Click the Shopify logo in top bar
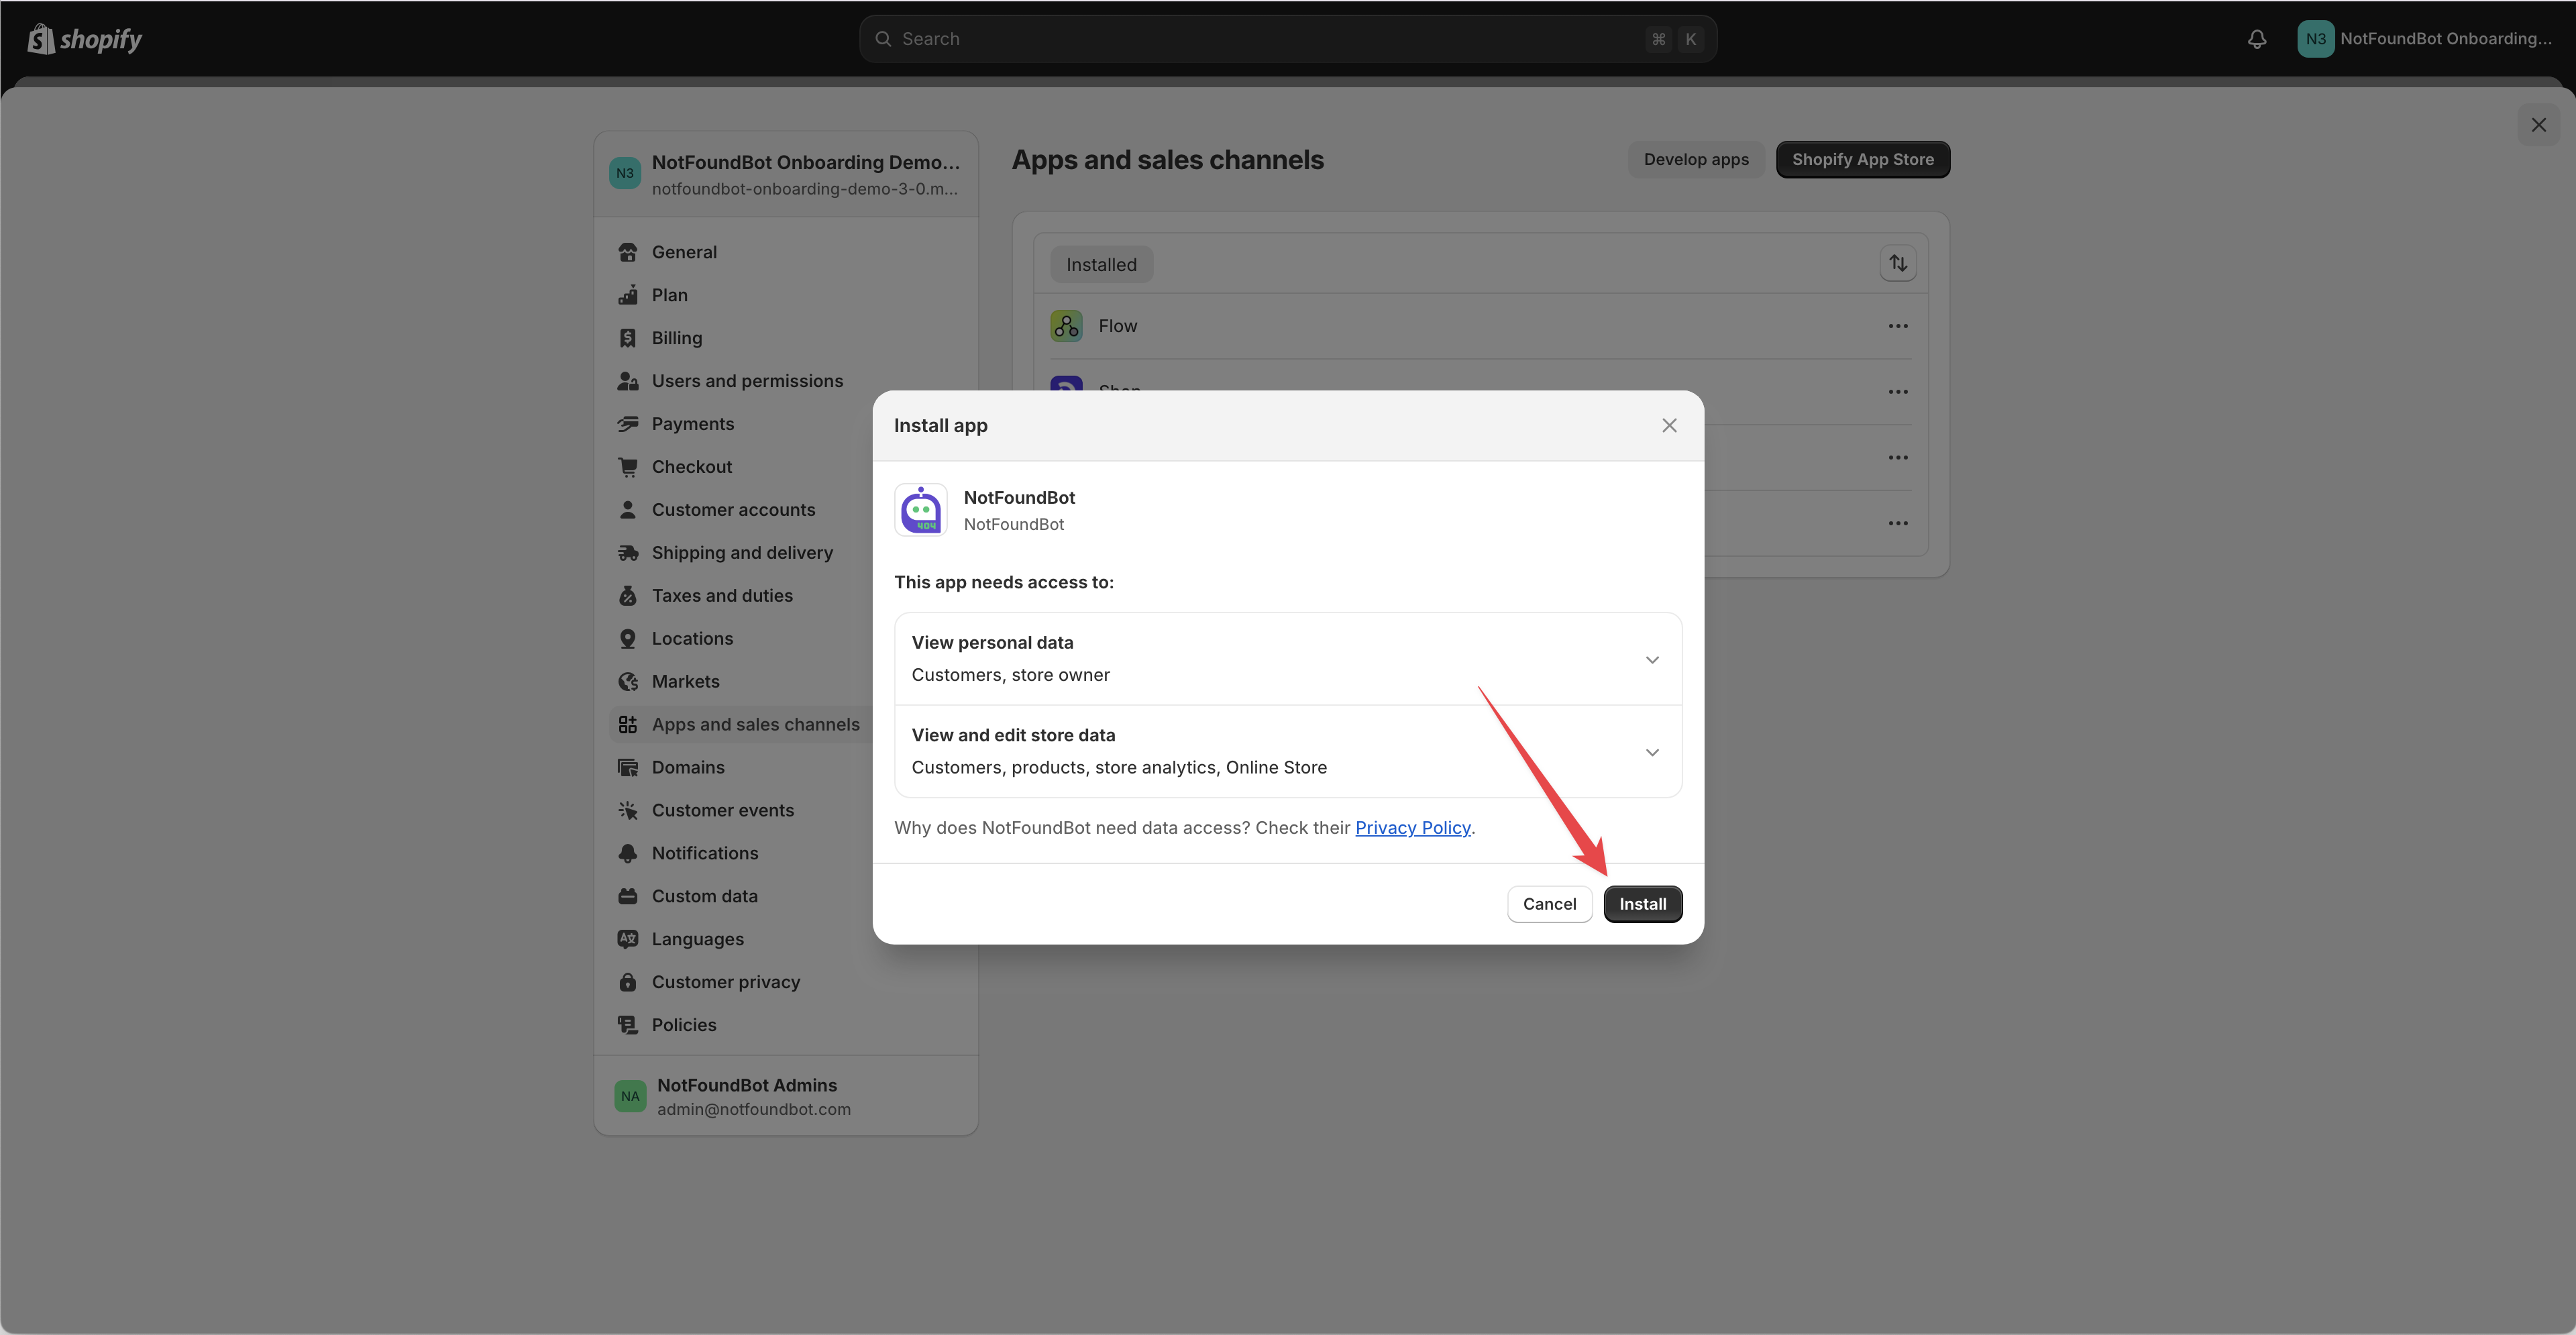This screenshot has width=2576, height=1335. click(85, 39)
